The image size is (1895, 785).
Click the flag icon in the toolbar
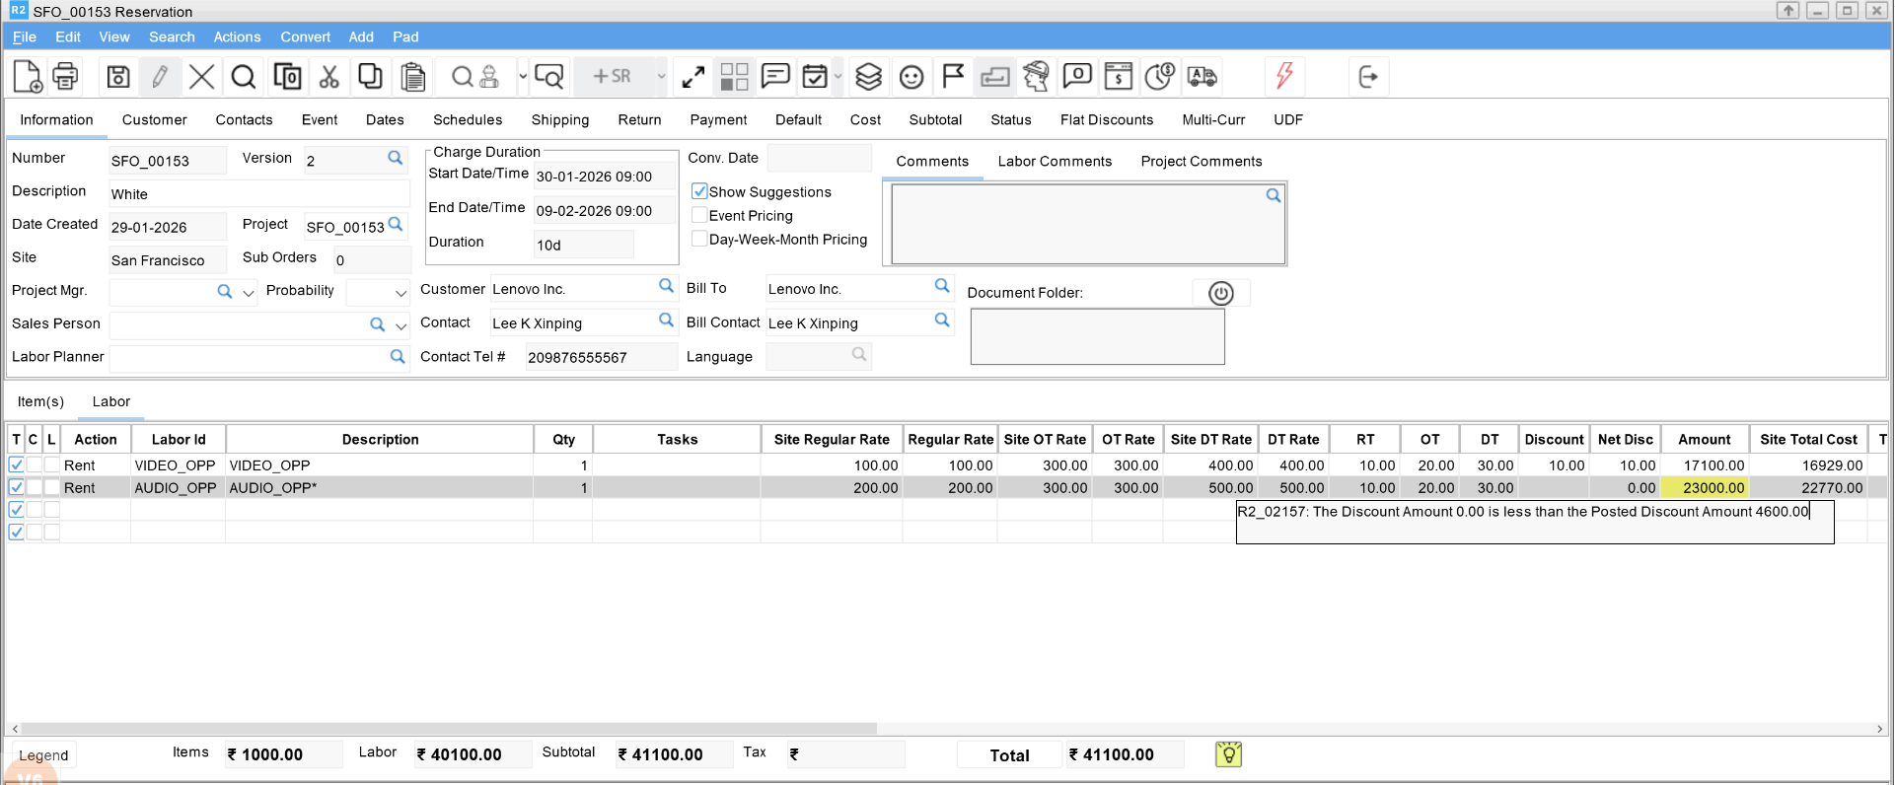[953, 76]
